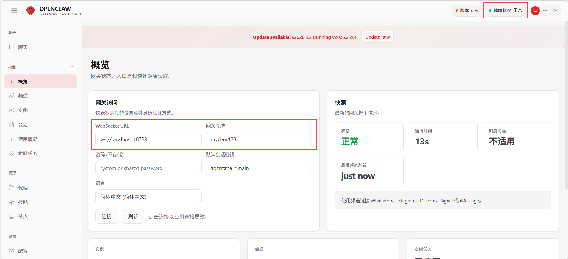Collapse the 设置 sidebar section

coord(72,236)
